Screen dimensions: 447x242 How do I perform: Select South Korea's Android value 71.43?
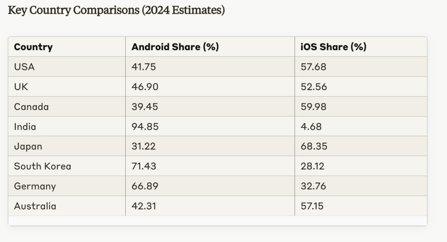pyautogui.click(x=144, y=166)
